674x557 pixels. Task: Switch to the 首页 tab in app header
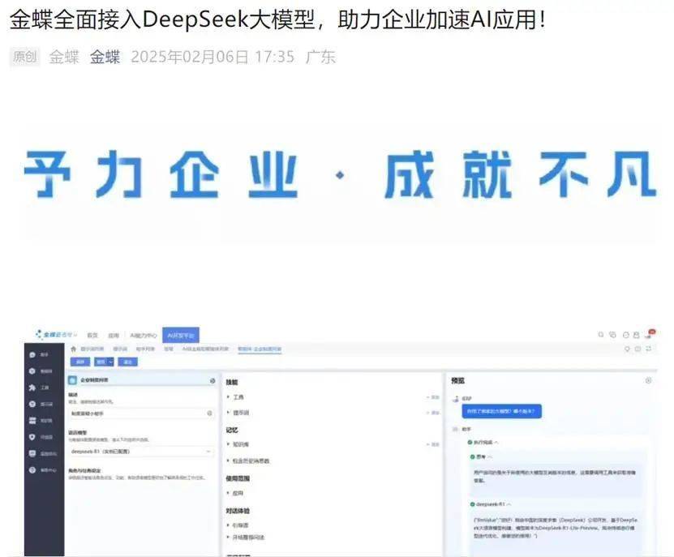(x=92, y=335)
